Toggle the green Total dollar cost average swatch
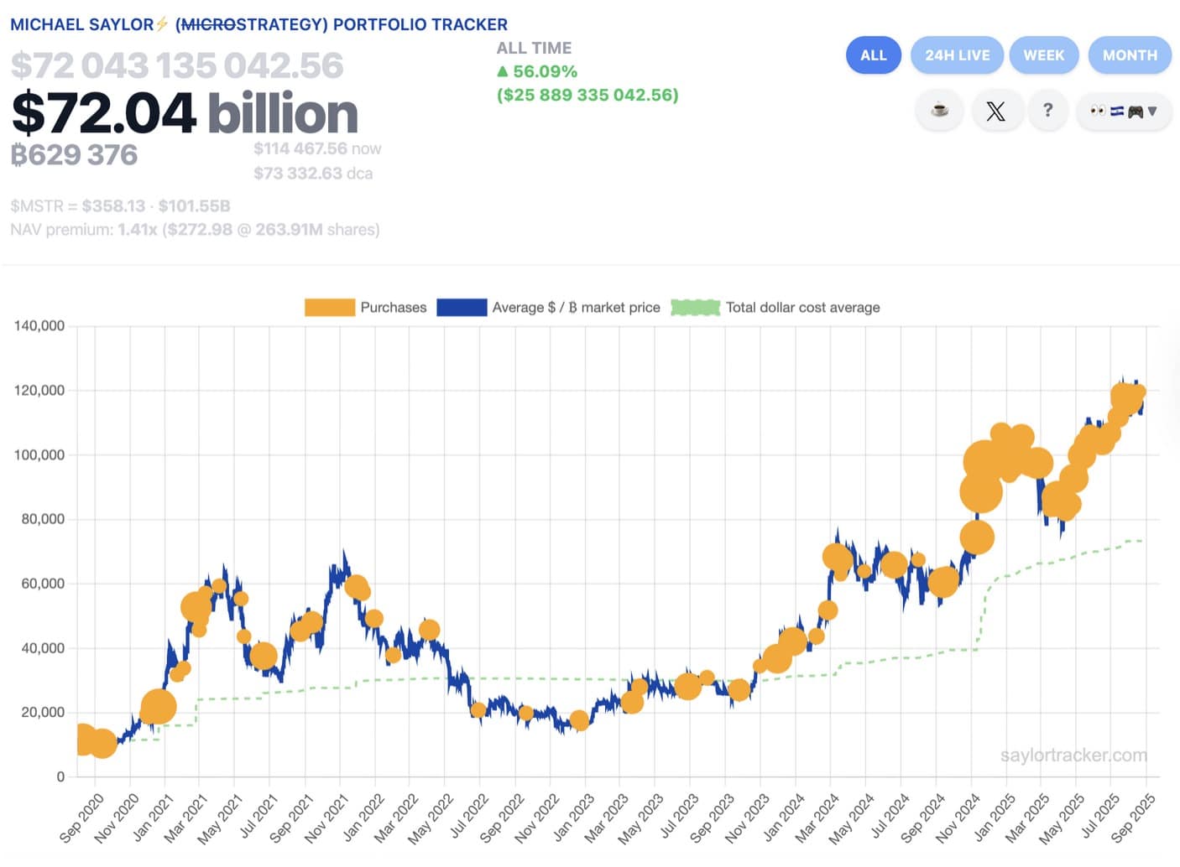1180x867 pixels. click(696, 308)
